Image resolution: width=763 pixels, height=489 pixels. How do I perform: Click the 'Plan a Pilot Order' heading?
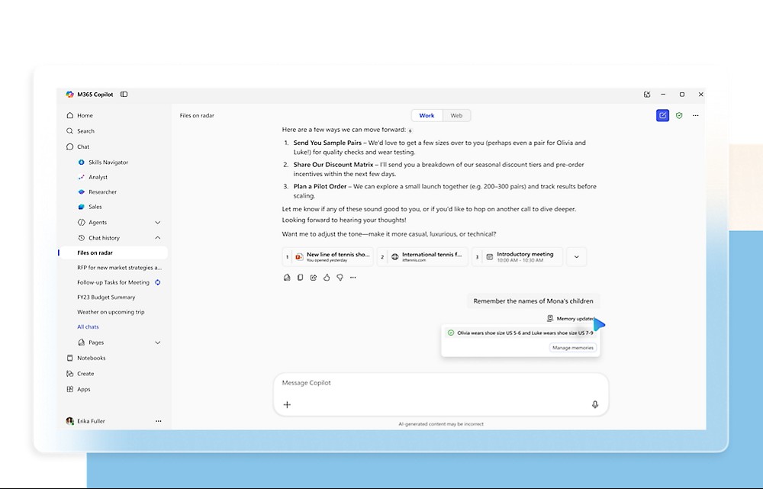[320, 186]
